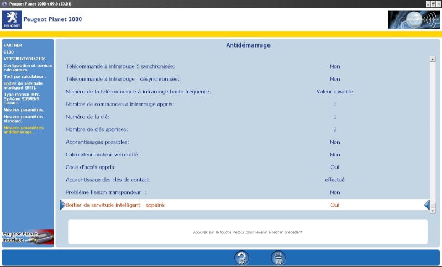Click value 2 for Nombre de clés apprises

(335, 129)
